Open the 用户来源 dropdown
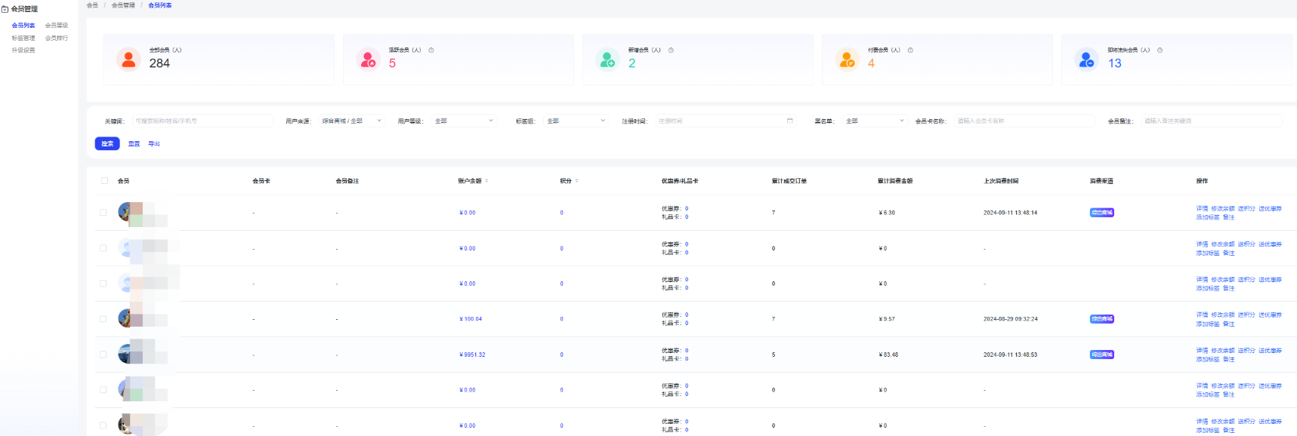 [352, 121]
